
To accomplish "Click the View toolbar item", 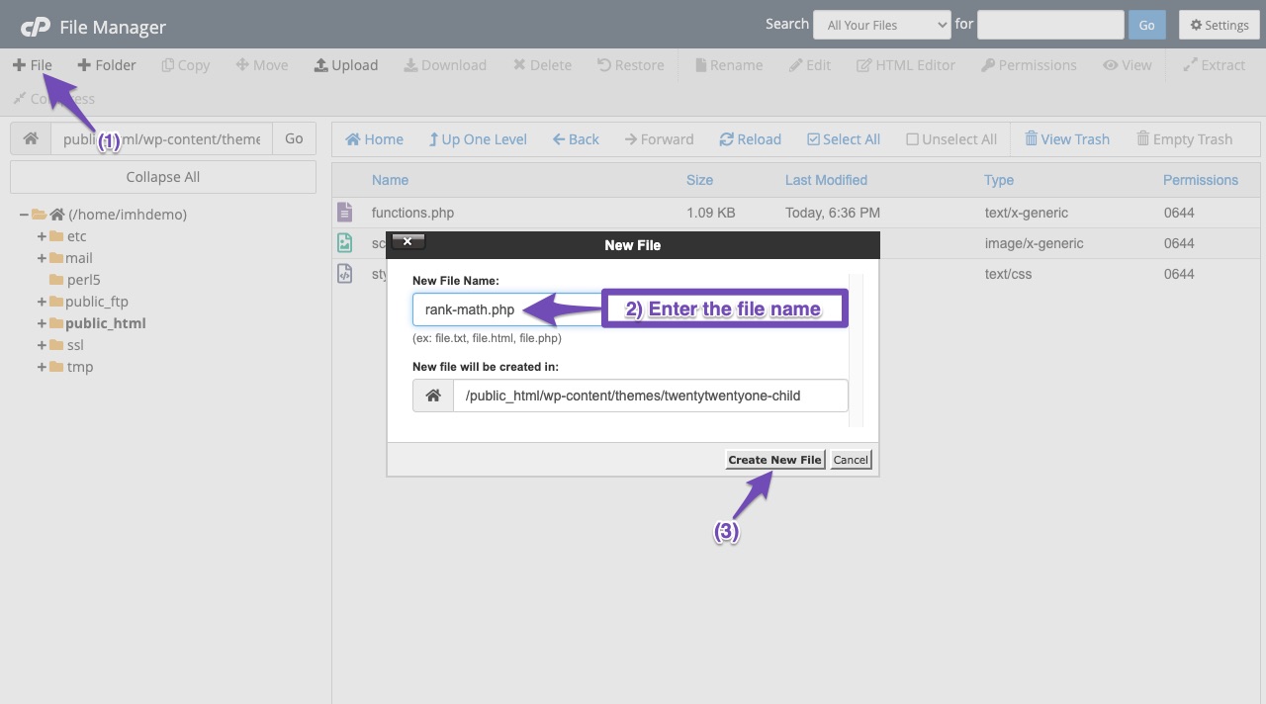I will tap(1128, 65).
